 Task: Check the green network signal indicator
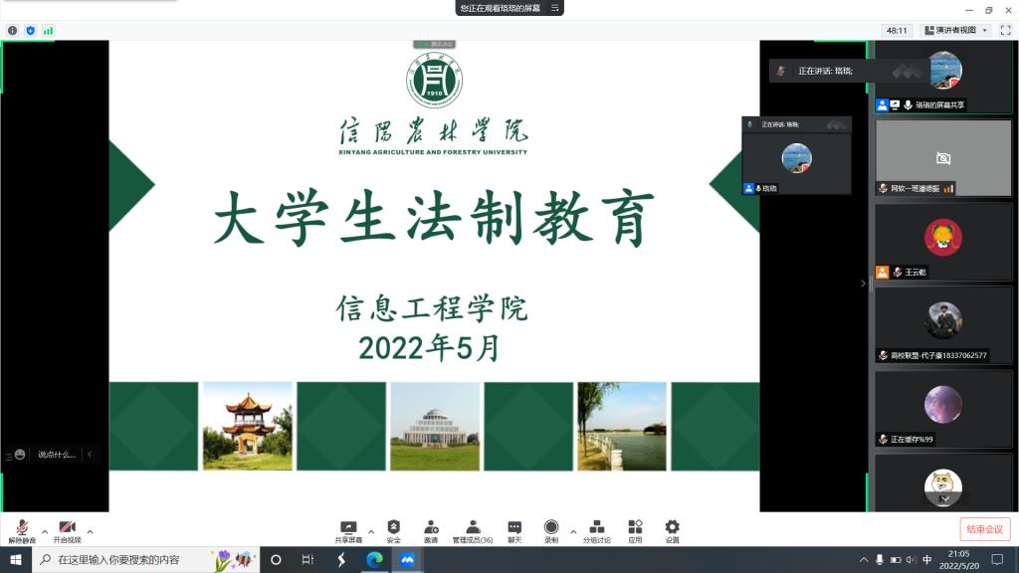(48, 31)
